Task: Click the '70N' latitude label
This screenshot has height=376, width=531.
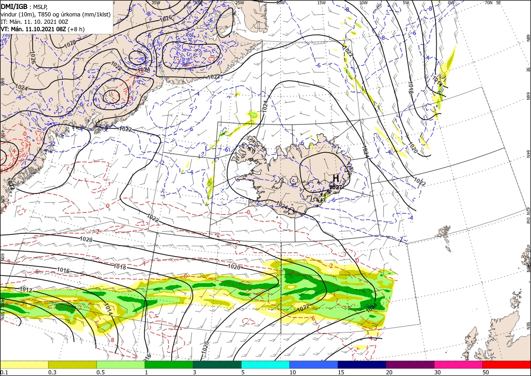Action: click(489, 3)
